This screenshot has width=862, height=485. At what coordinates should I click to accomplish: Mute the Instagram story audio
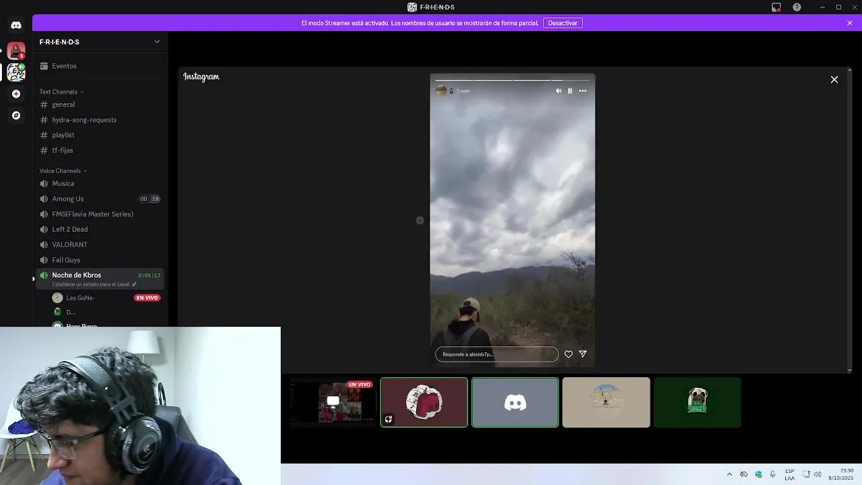pos(558,91)
